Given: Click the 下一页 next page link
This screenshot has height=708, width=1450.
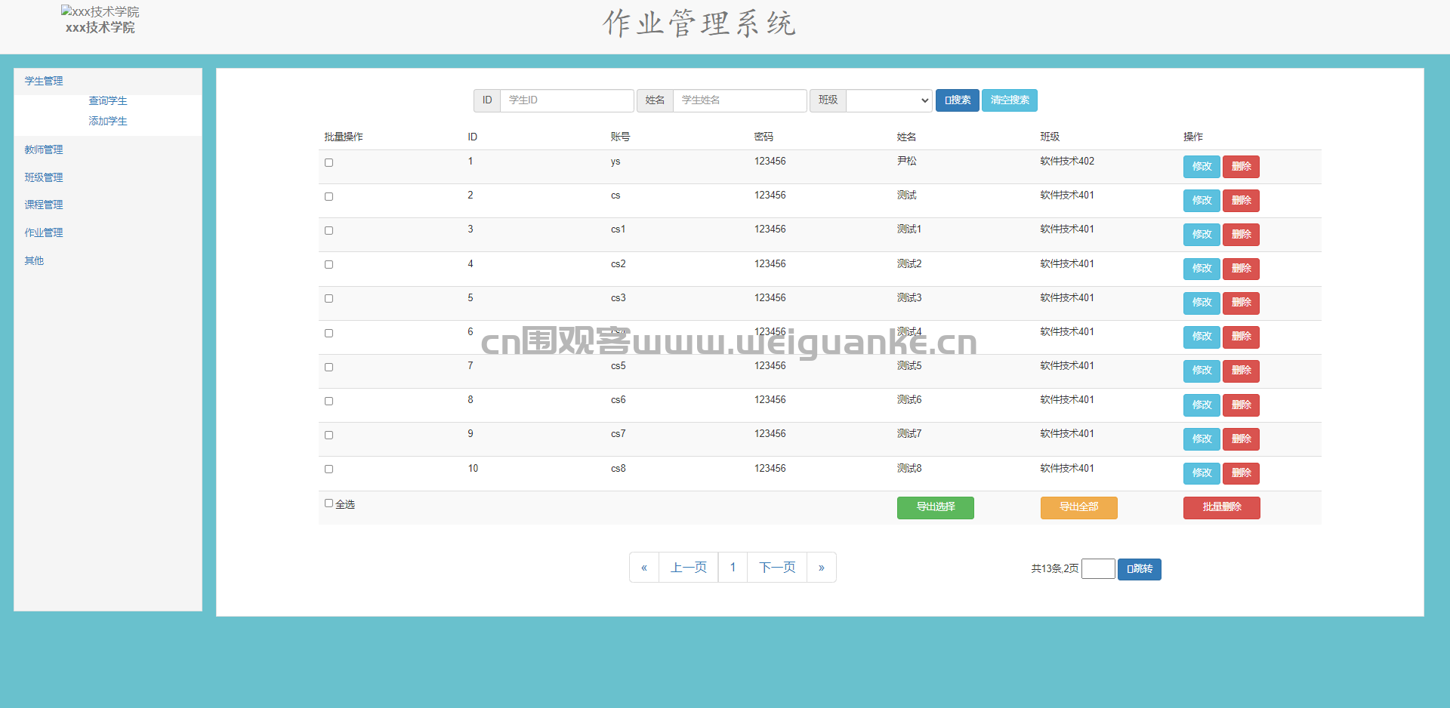Looking at the screenshot, I should [x=777, y=568].
